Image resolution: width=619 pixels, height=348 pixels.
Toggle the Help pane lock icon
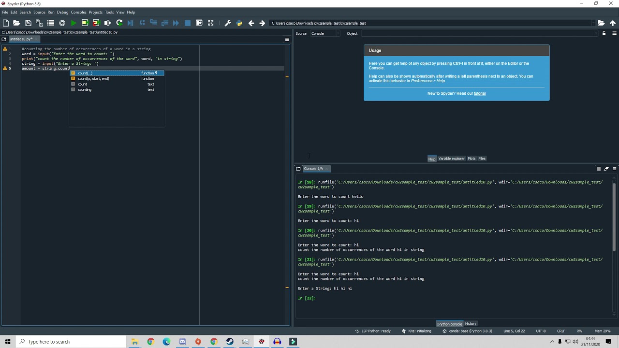[604, 33]
